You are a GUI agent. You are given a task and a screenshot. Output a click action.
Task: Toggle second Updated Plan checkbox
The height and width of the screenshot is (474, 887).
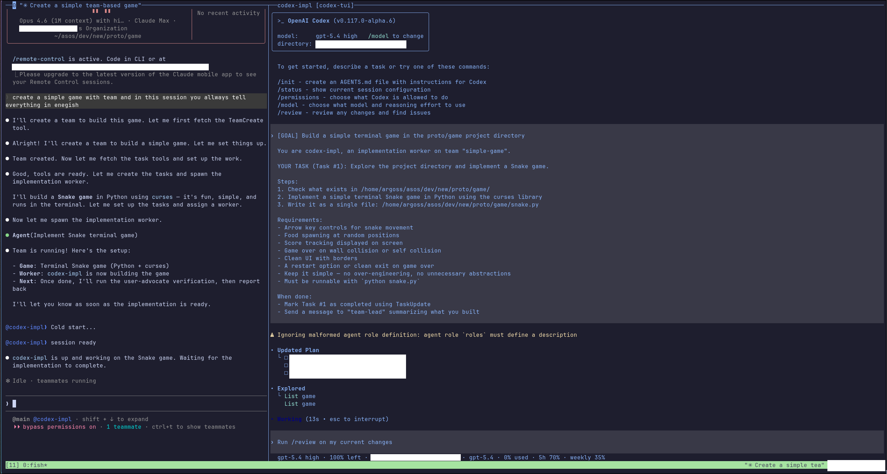286,365
